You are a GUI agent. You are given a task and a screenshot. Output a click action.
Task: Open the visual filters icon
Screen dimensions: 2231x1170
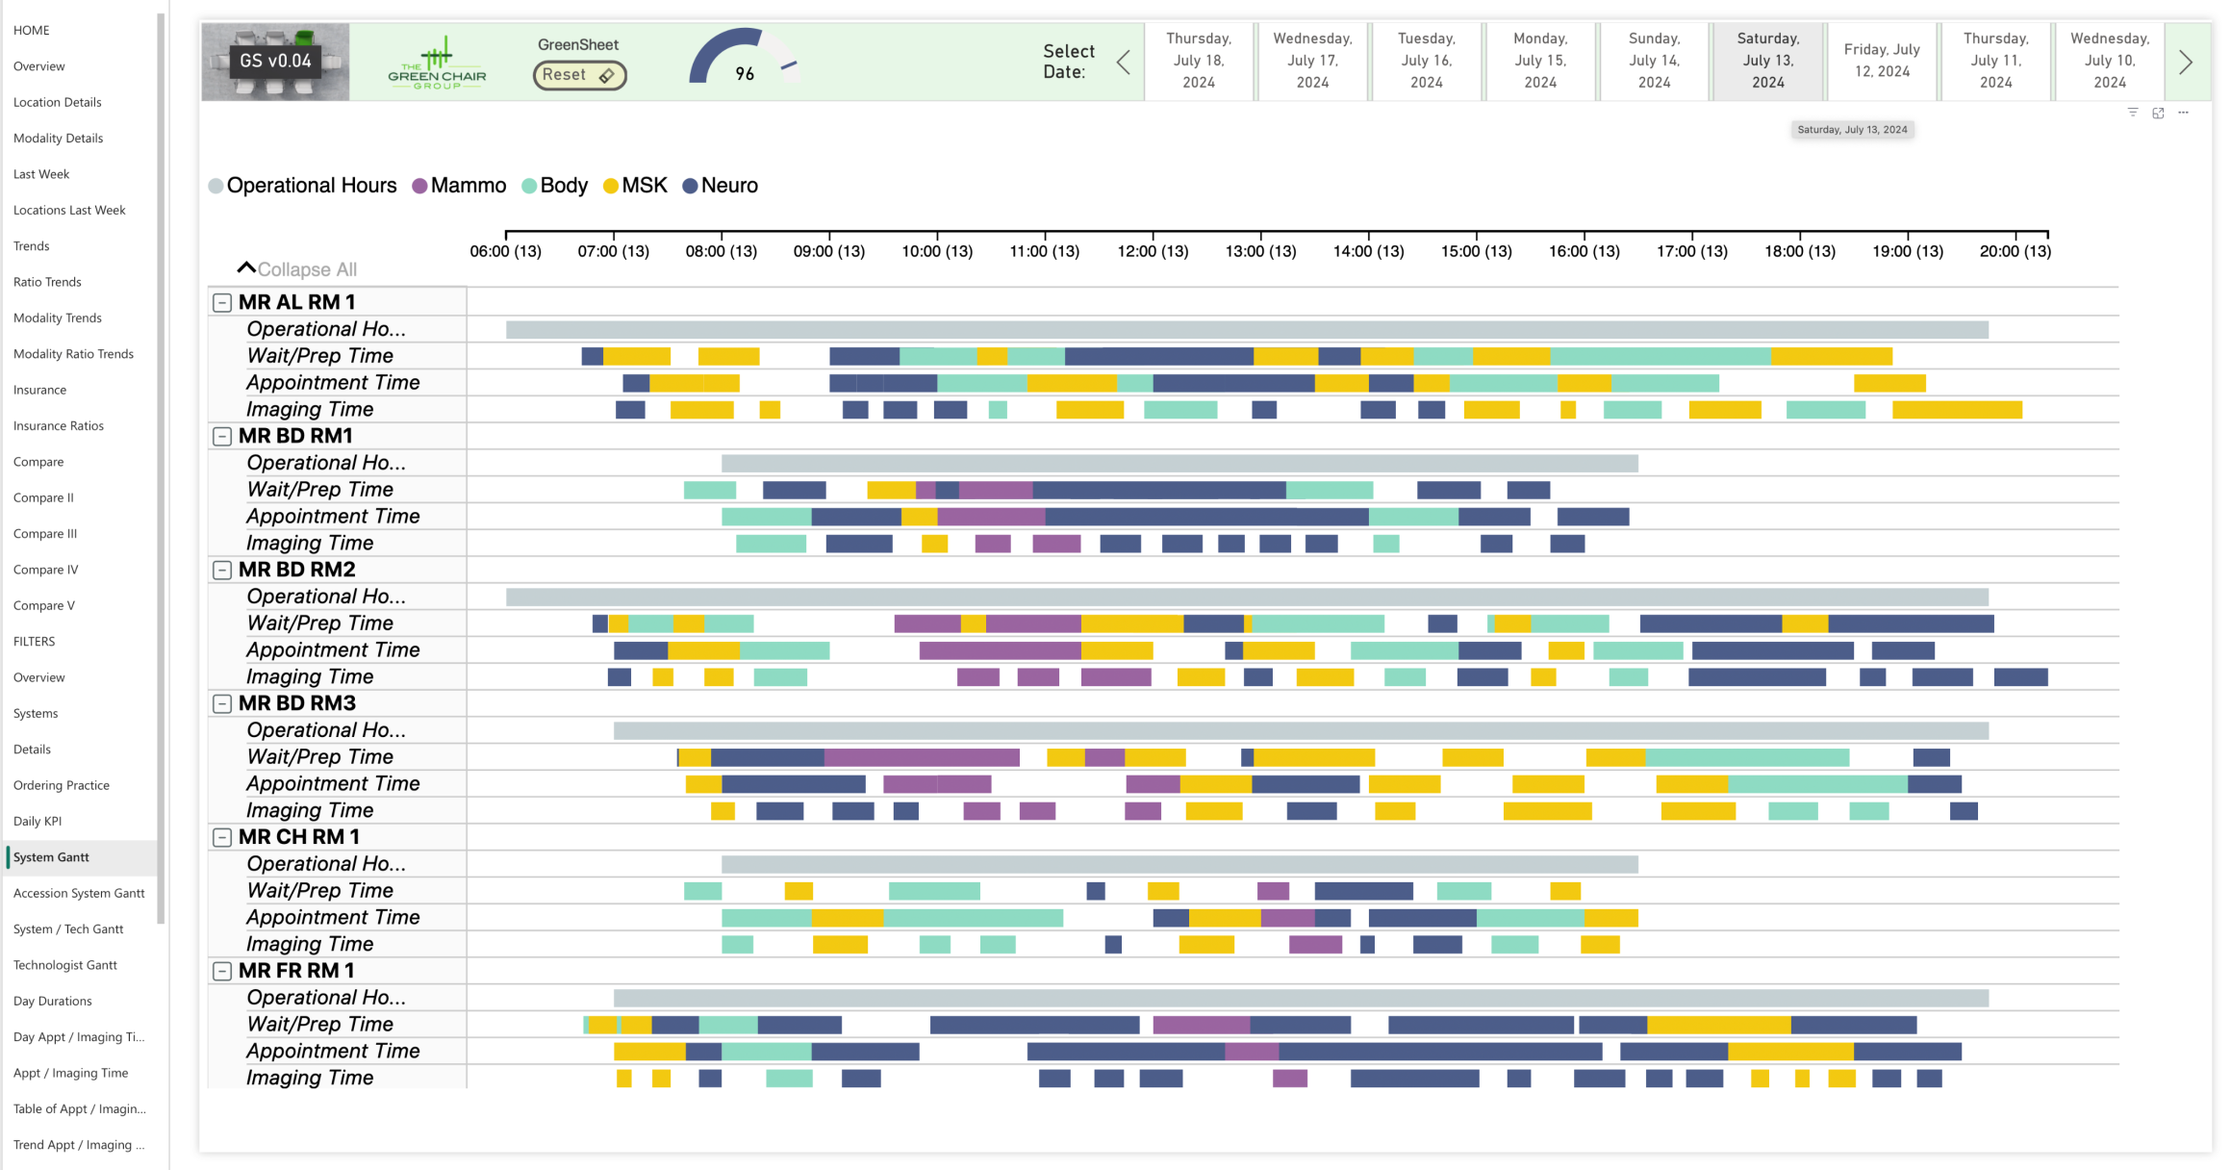(2132, 113)
